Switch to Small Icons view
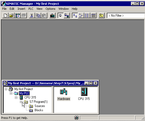Image resolution: width=145 pixels, height=121 pixels. 81,16
